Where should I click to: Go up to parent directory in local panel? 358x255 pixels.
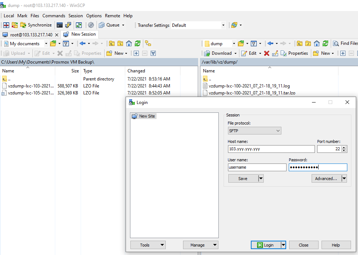point(112,43)
